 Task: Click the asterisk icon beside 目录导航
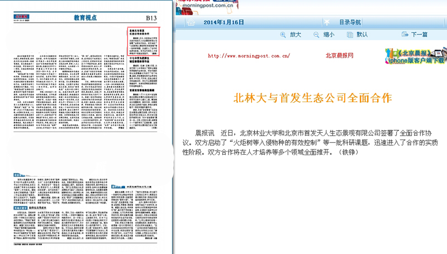coord(327,22)
